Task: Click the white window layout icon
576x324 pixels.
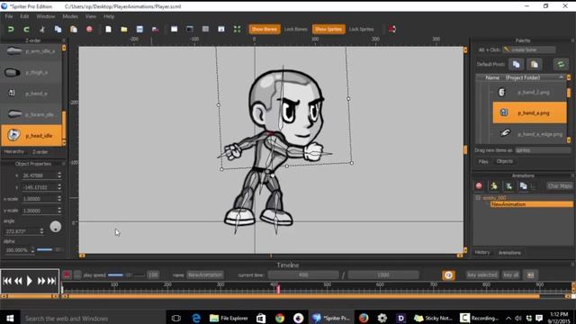Action: pos(174,29)
